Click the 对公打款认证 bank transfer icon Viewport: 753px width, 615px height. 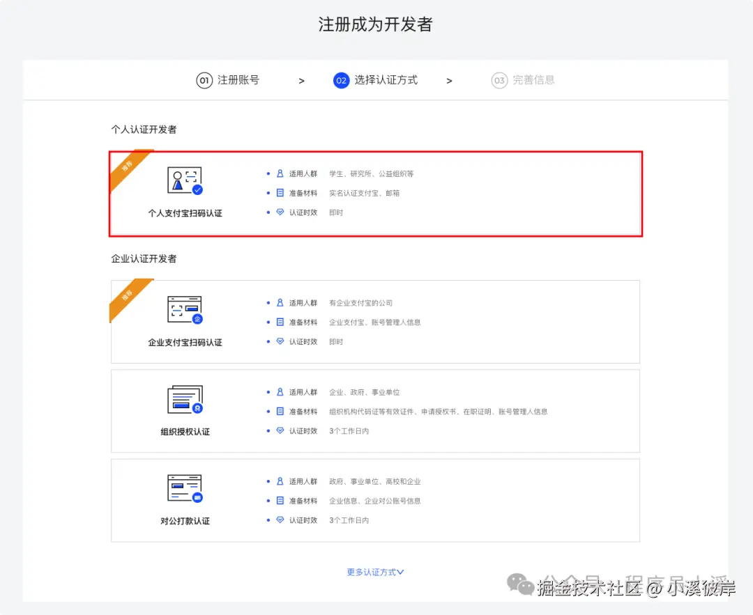185,488
